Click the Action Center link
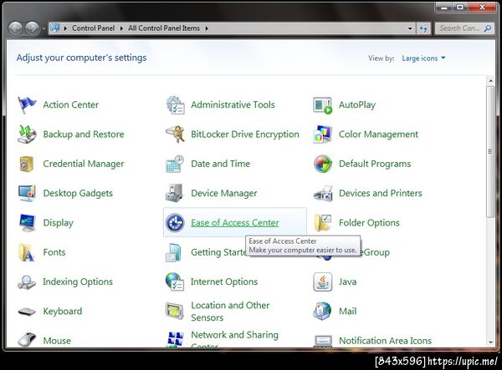 [71, 104]
